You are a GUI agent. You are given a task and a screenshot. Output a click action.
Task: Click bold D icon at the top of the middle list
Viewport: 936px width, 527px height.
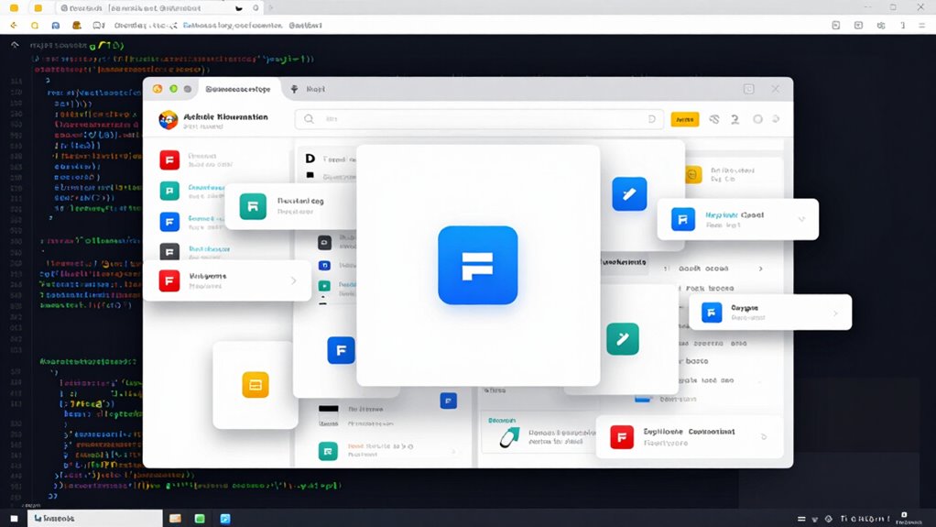(x=310, y=159)
